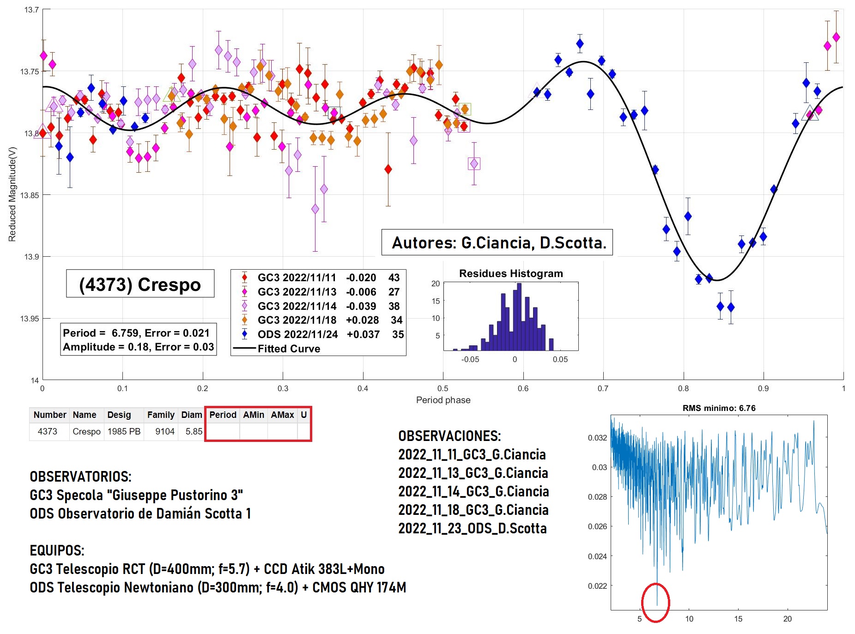Click "ODS Observatorio de Damián Scotta 1" line
Viewport: 855px width, 634px height.
click(140, 513)
